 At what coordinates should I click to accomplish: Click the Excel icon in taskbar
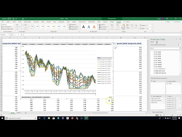pyautogui.click(x=86, y=118)
